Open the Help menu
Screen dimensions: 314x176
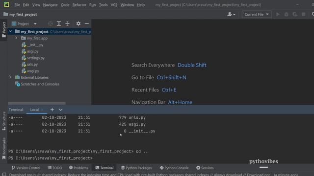pyautogui.click(x=141, y=5)
